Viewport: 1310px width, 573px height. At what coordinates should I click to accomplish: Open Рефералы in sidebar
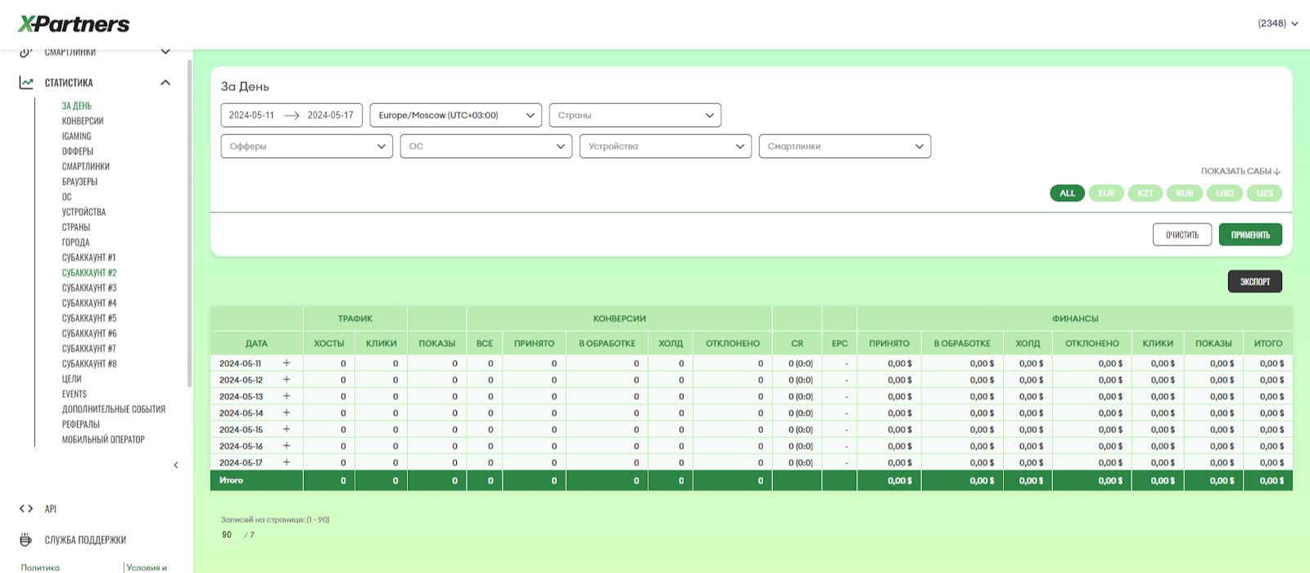[81, 424]
